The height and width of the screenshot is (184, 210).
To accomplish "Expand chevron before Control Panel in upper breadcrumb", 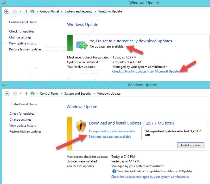I will click(x=37, y=11).
